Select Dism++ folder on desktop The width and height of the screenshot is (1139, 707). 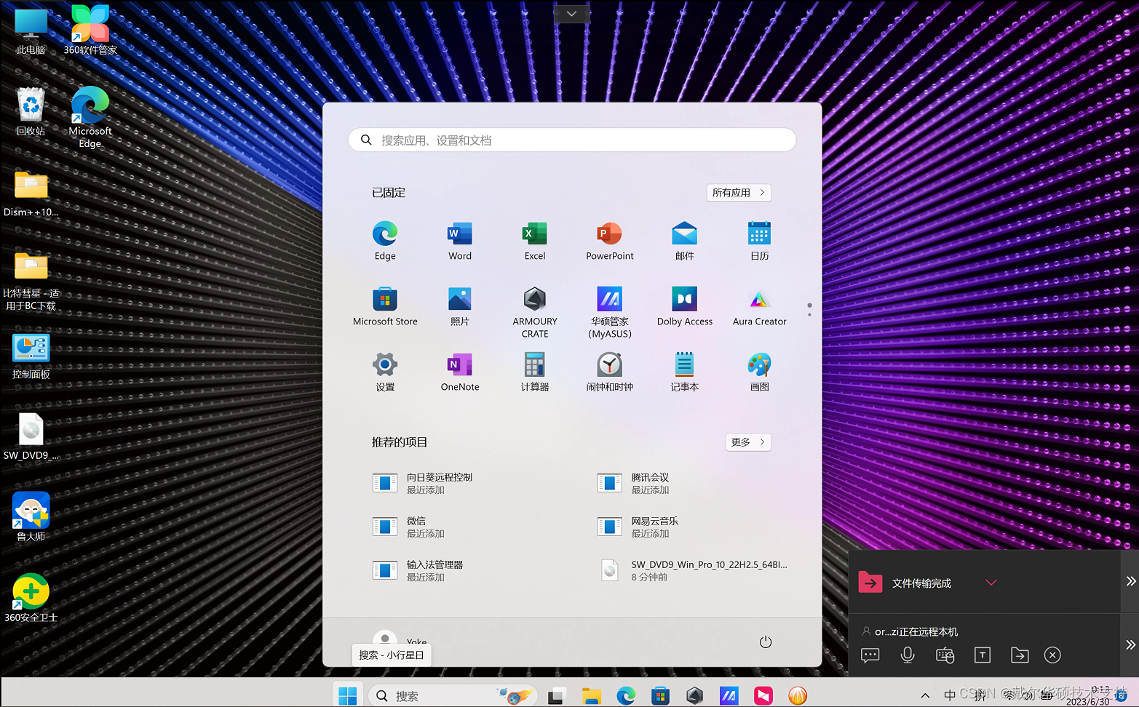click(x=31, y=193)
